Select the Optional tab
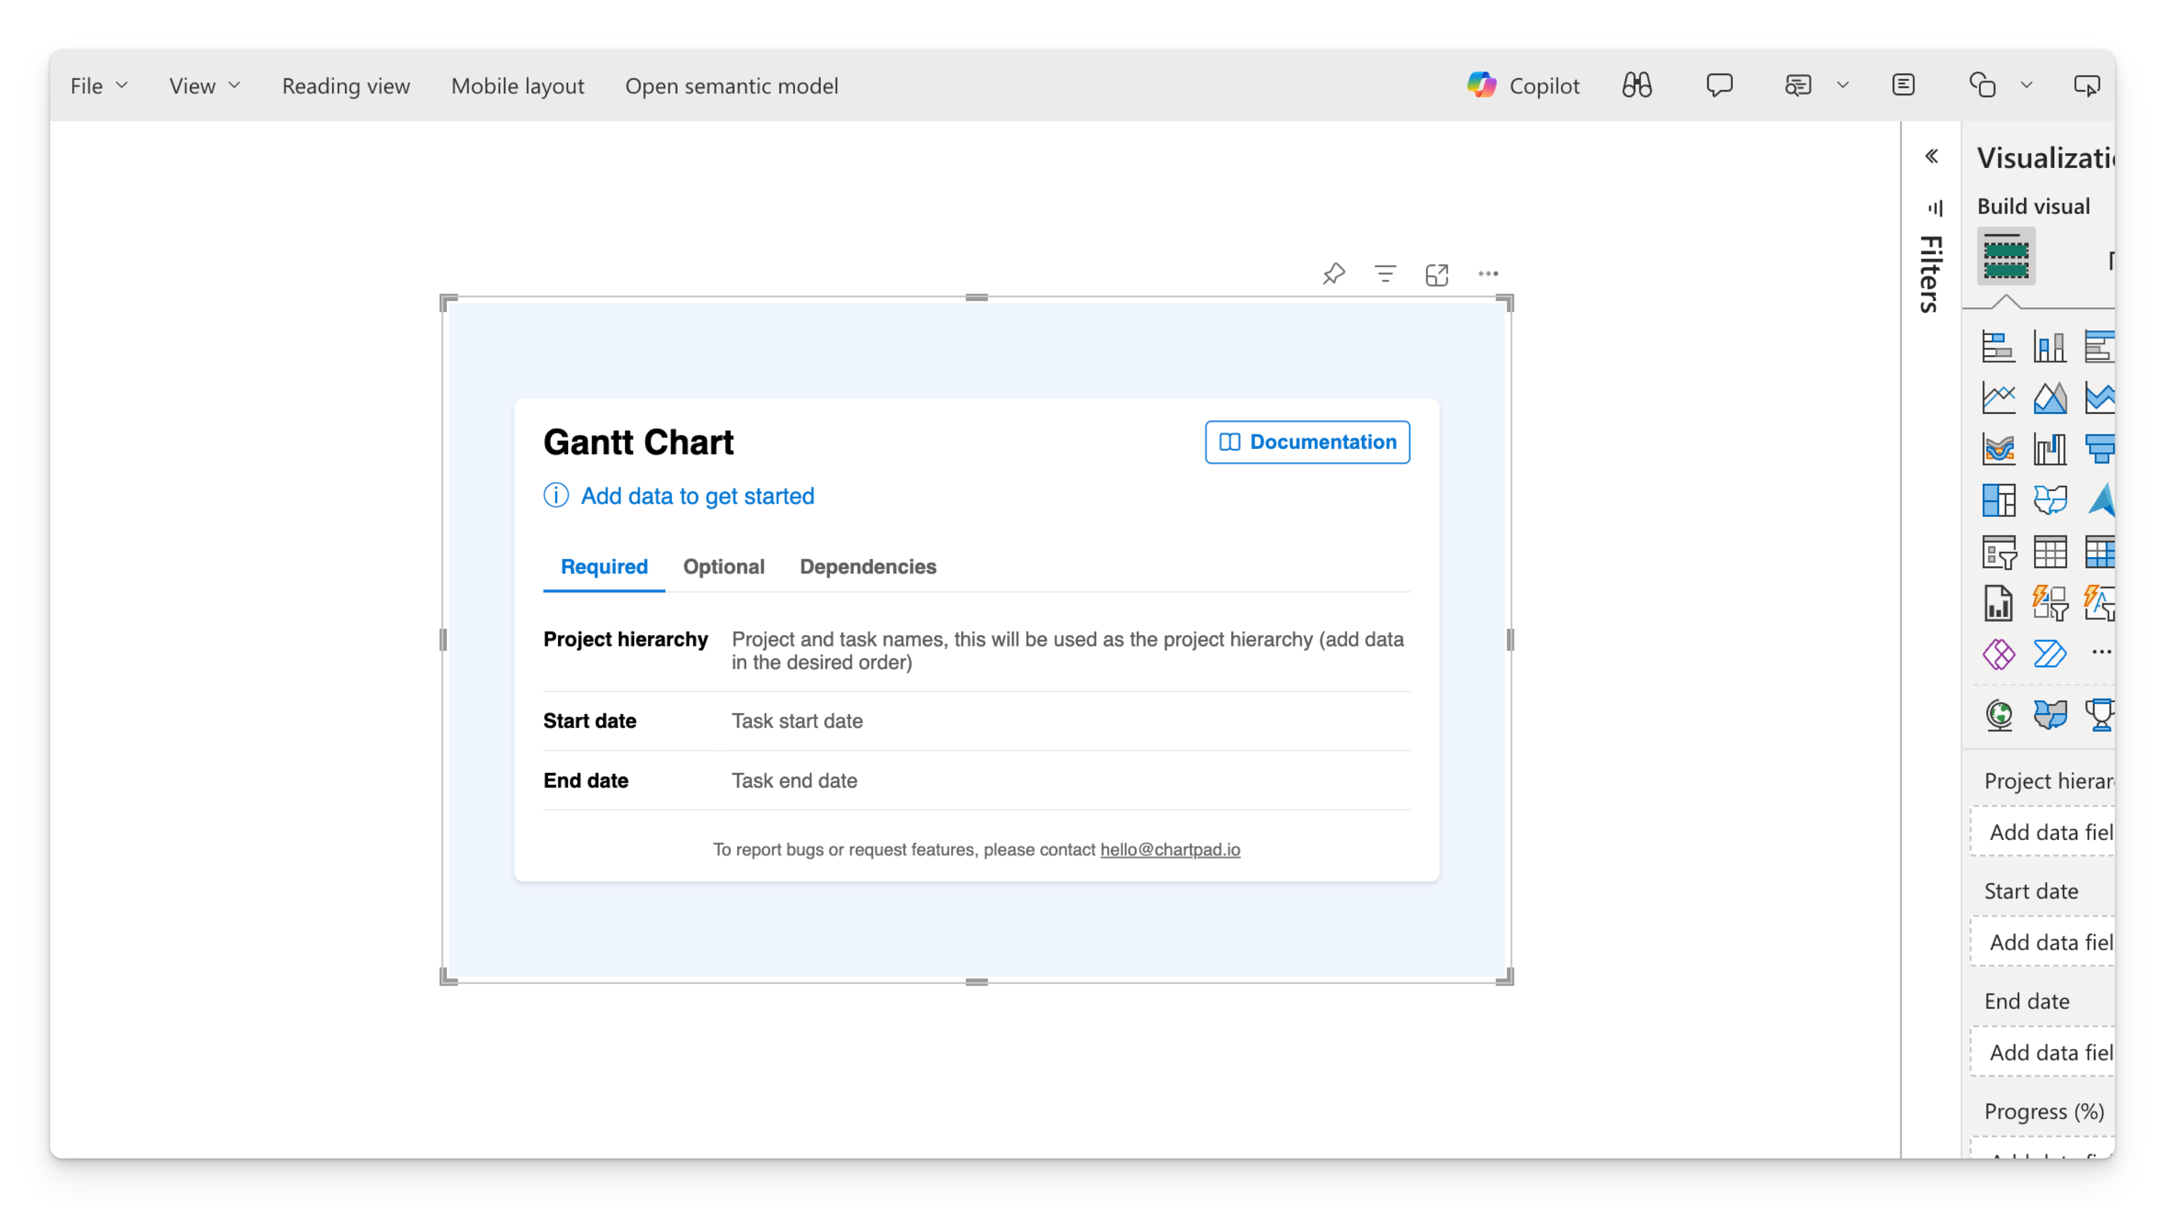 [x=724, y=567]
